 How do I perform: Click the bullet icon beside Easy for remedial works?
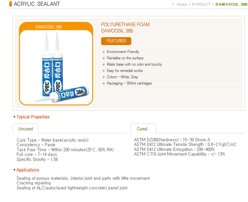[x=103, y=71]
